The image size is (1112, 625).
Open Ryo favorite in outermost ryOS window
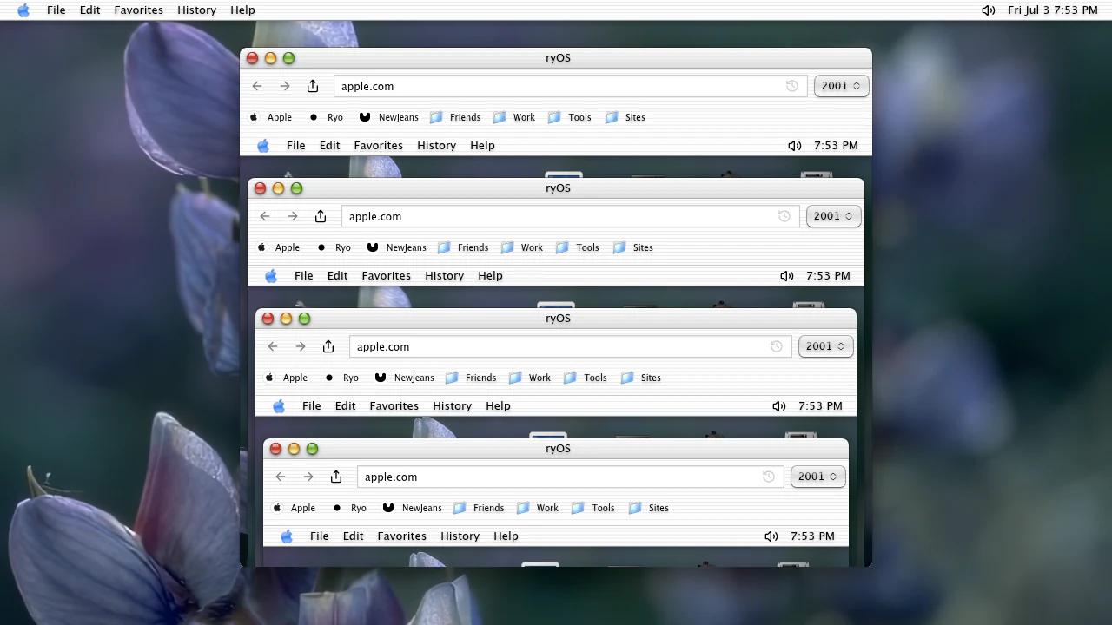click(326, 117)
